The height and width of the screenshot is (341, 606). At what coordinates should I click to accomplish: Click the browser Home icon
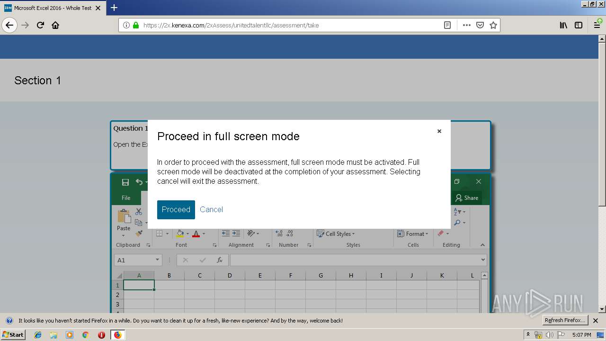click(x=55, y=25)
